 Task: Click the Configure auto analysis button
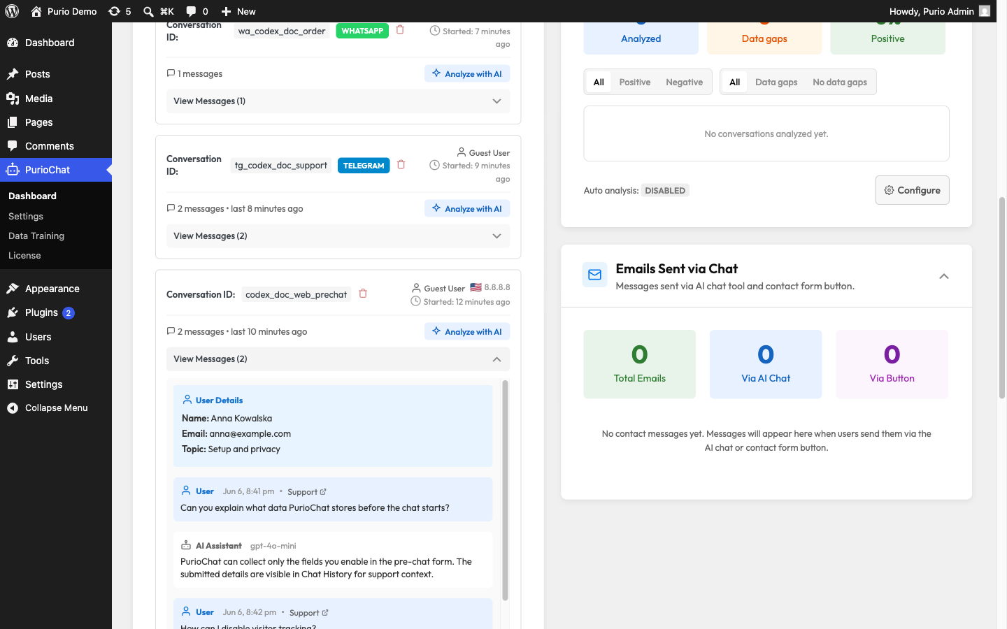click(x=912, y=190)
